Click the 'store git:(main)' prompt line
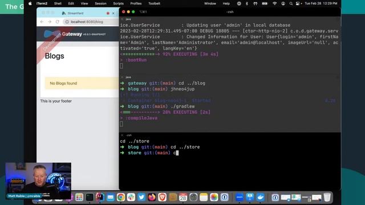This screenshot has height=205, width=365. (149, 153)
